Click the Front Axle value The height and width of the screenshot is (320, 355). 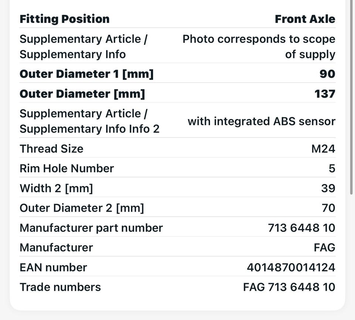pos(305,19)
